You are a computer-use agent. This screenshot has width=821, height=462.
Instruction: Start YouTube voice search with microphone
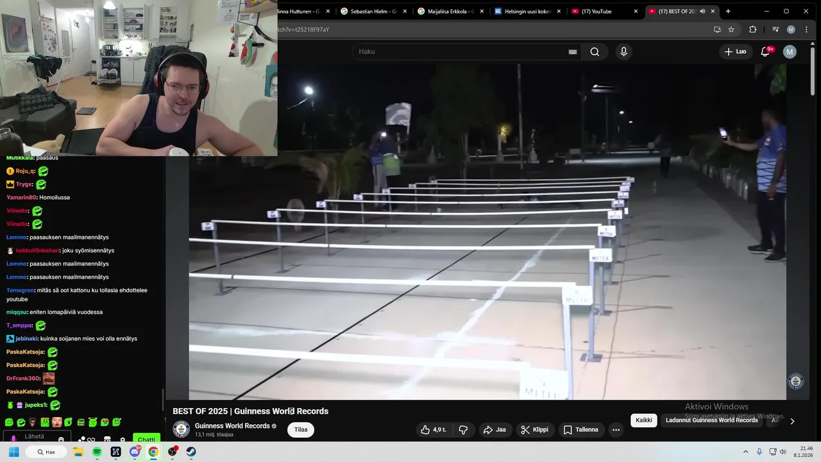pos(623,52)
